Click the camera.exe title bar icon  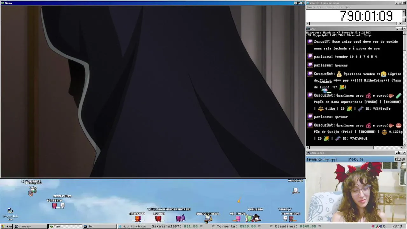pyautogui.click(x=308, y=153)
